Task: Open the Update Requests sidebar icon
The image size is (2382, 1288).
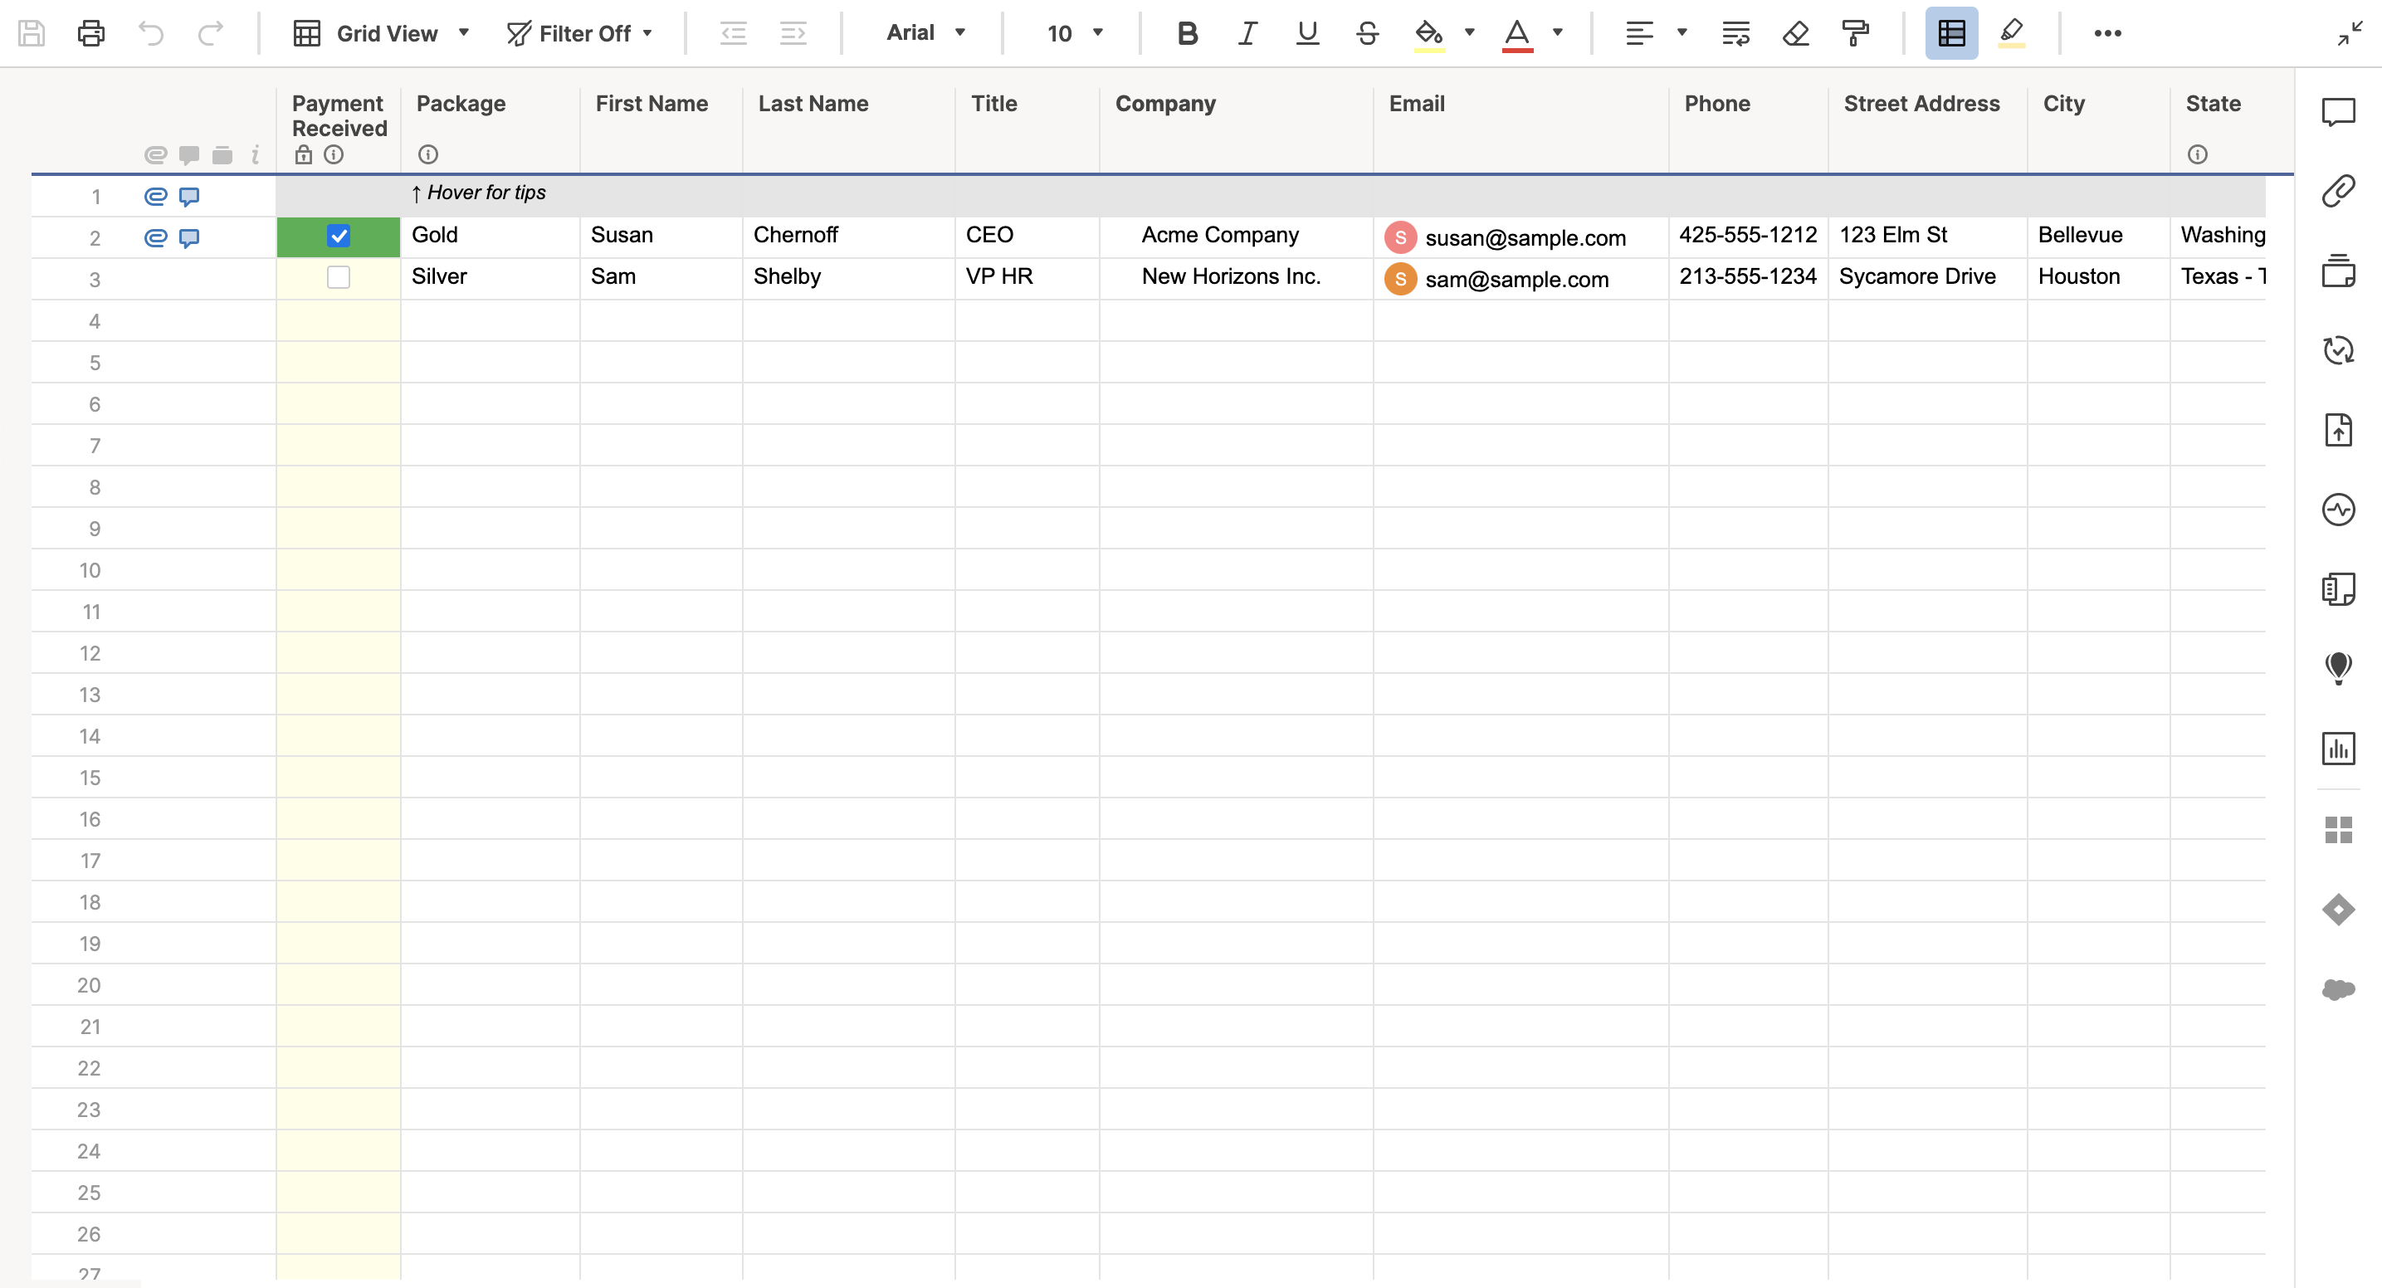Action: pyautogui.click(x=2338, y=350)
